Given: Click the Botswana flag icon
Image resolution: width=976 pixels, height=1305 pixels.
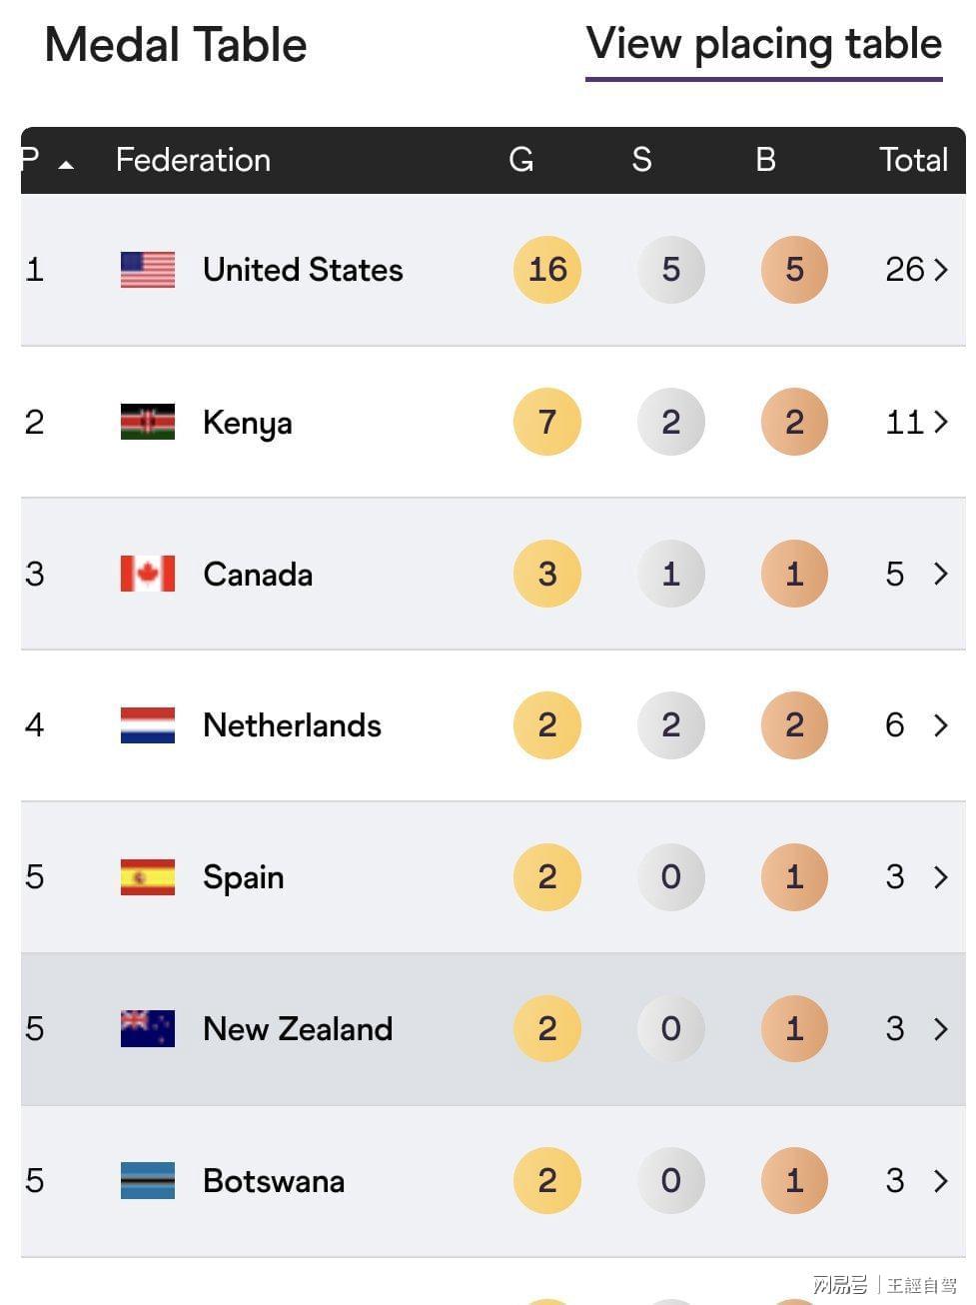Looking at the screenshot, I should 147,1181.
